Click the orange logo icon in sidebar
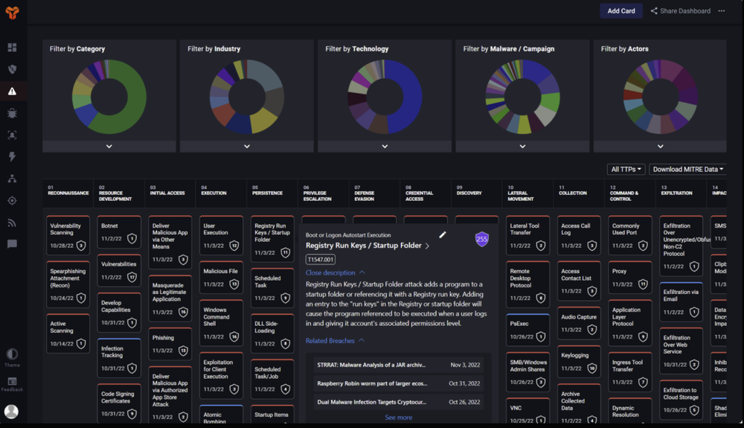Viewport: 744px width, 428px height. 13,13
